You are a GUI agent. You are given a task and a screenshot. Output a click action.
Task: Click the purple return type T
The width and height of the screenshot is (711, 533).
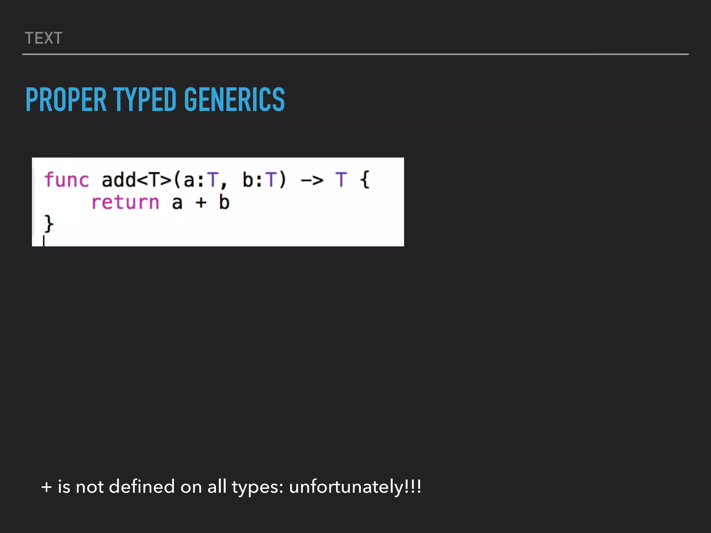[x=341, y=180]
